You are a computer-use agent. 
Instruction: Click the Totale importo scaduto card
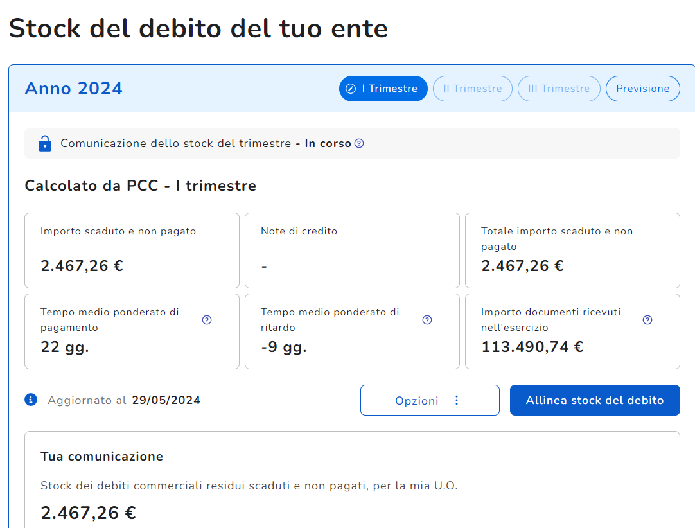[572, 251]
